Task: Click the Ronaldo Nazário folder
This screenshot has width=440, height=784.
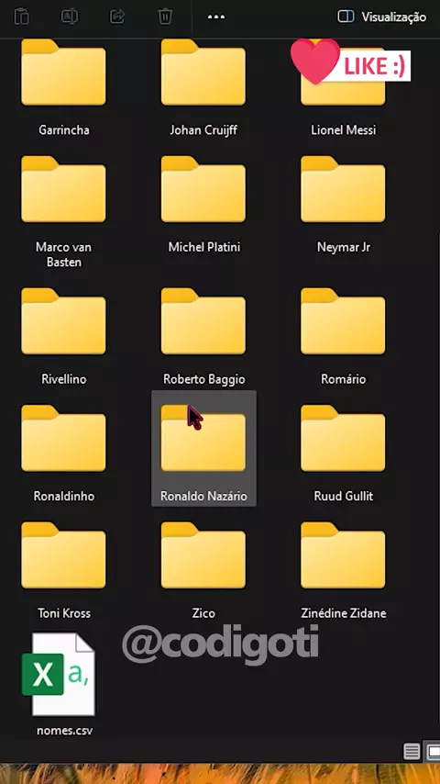Action: point(203,448)
